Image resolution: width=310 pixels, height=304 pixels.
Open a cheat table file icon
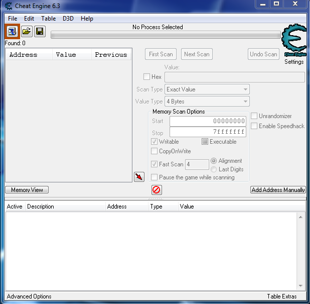tap(27, 31)
